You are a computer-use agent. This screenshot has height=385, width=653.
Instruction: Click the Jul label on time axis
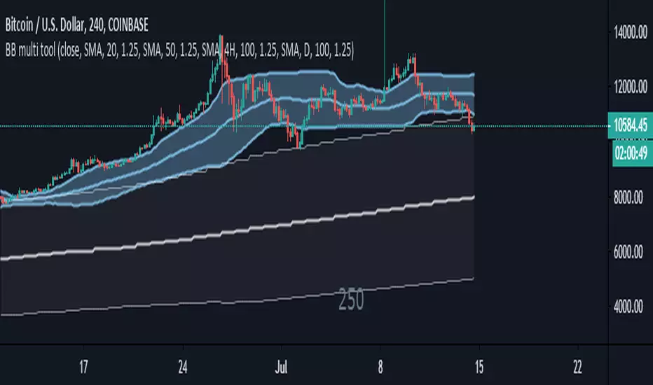click(282, 367)
